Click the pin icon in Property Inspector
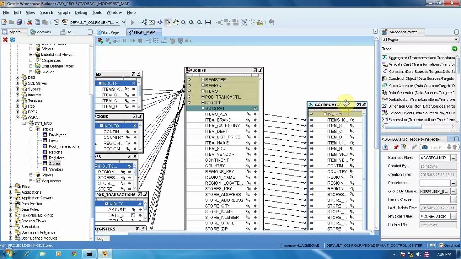461x259 pixels. pyautogui.click(x=396, y=147)
